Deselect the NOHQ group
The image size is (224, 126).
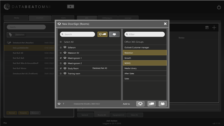point(145,63)
